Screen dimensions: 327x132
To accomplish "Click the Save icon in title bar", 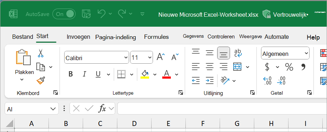I will 86,14.
